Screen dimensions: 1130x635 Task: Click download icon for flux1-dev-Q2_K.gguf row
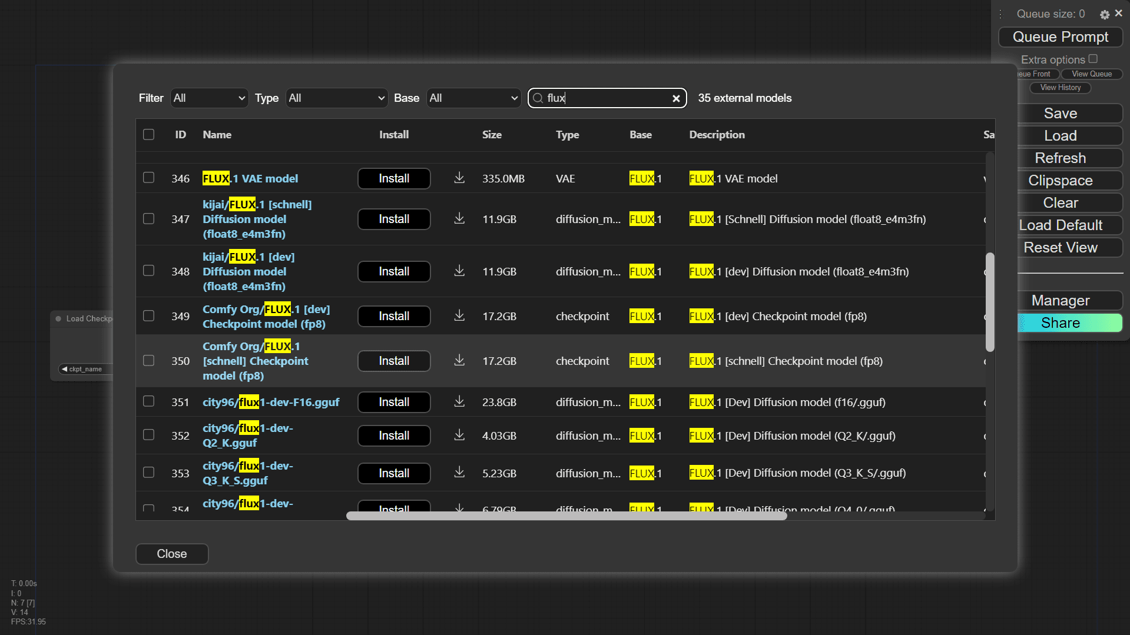459,435
